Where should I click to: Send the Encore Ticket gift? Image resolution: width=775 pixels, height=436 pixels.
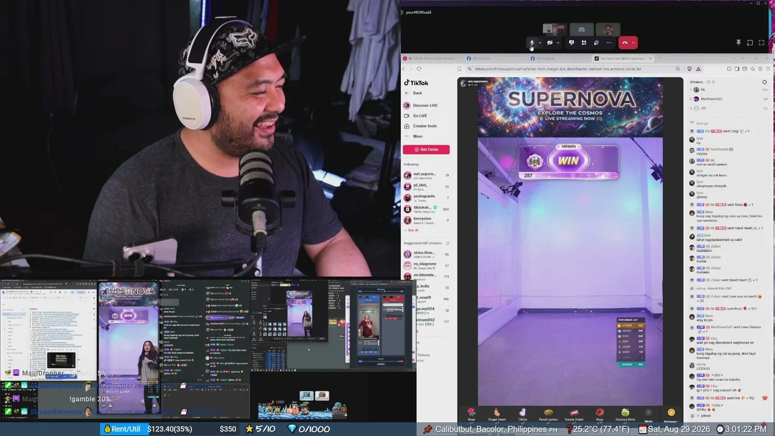click(x=574, y=414)
